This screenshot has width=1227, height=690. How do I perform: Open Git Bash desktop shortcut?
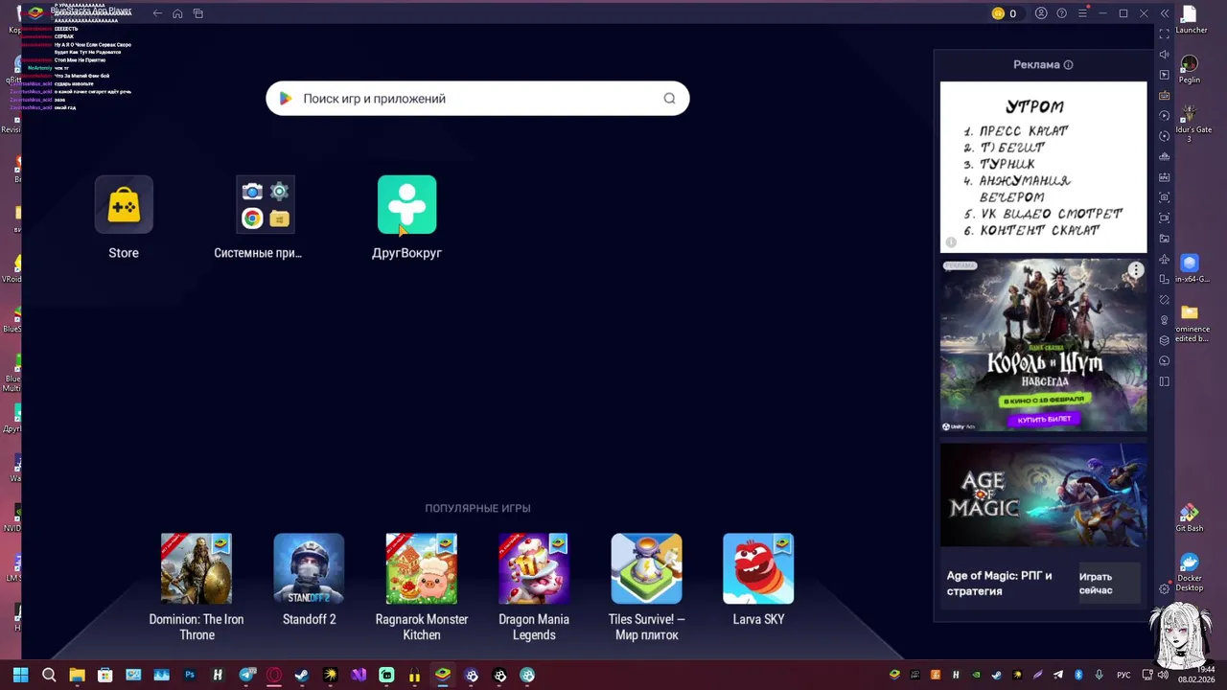(x=1190, y=518)
